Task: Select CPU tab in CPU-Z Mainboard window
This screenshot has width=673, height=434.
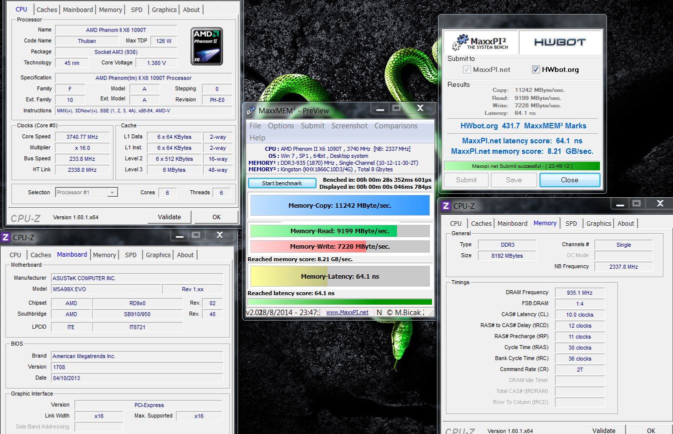Action: (x=15, y=255)
